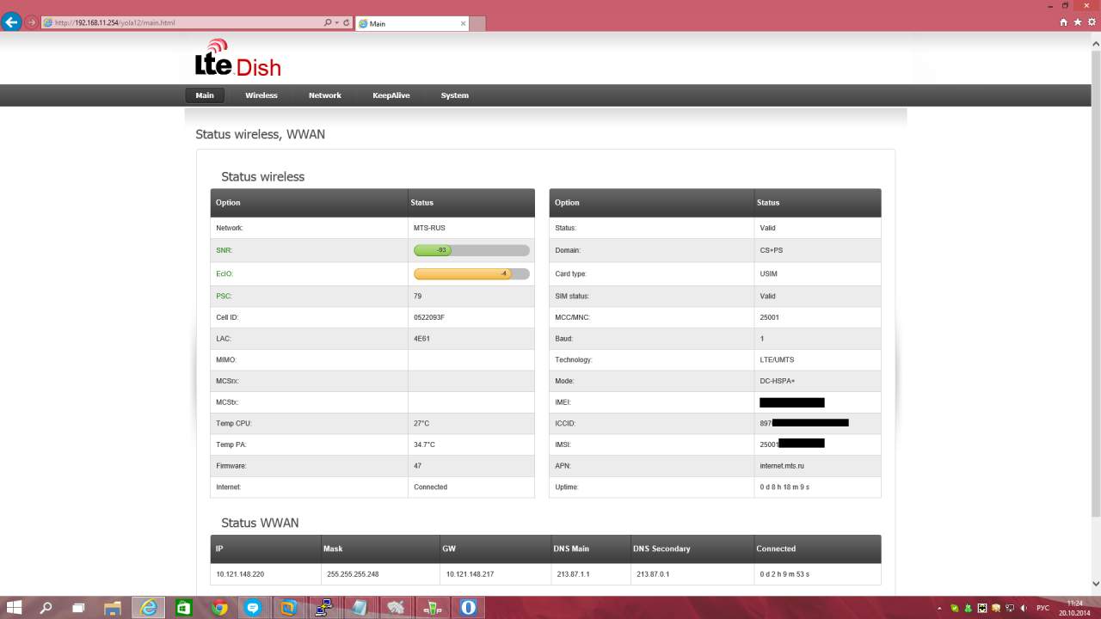Open the System navigation menu item
Image resolution: width=1101 pixels, height=619 pixels.
(x=455, y=95)
